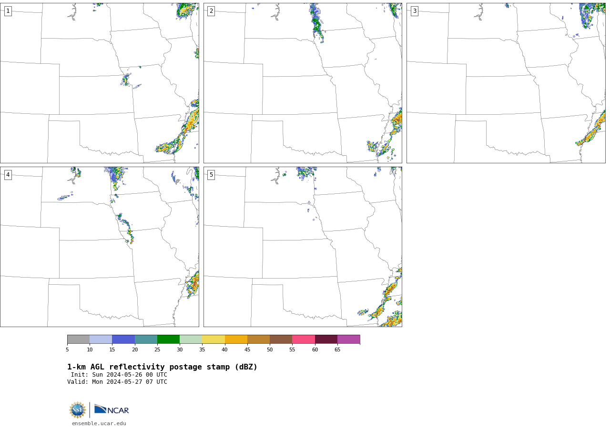Click the light blue 10-15 dBZ swatch
Viewport: 610px width, 429px height.
(101, 339)
